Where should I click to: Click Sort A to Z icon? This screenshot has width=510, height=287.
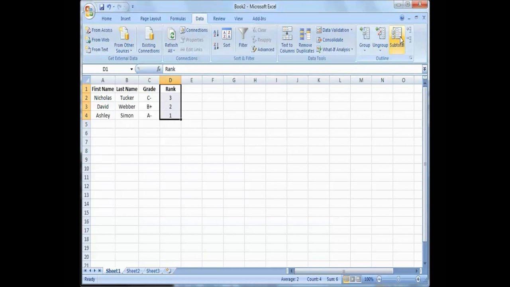[x=216, y=34]
